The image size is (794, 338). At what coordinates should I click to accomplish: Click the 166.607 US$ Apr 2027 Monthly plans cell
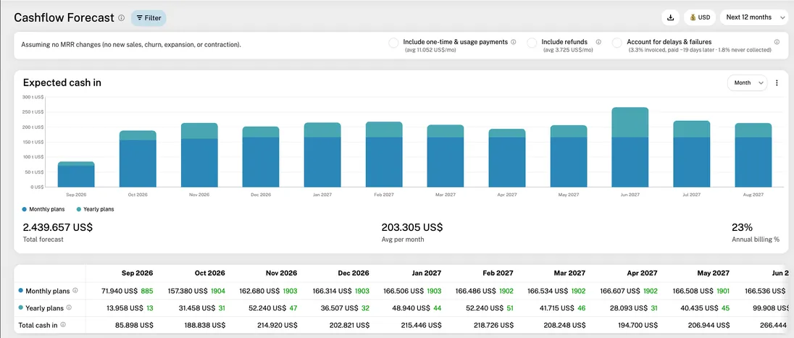click(619, 291)
